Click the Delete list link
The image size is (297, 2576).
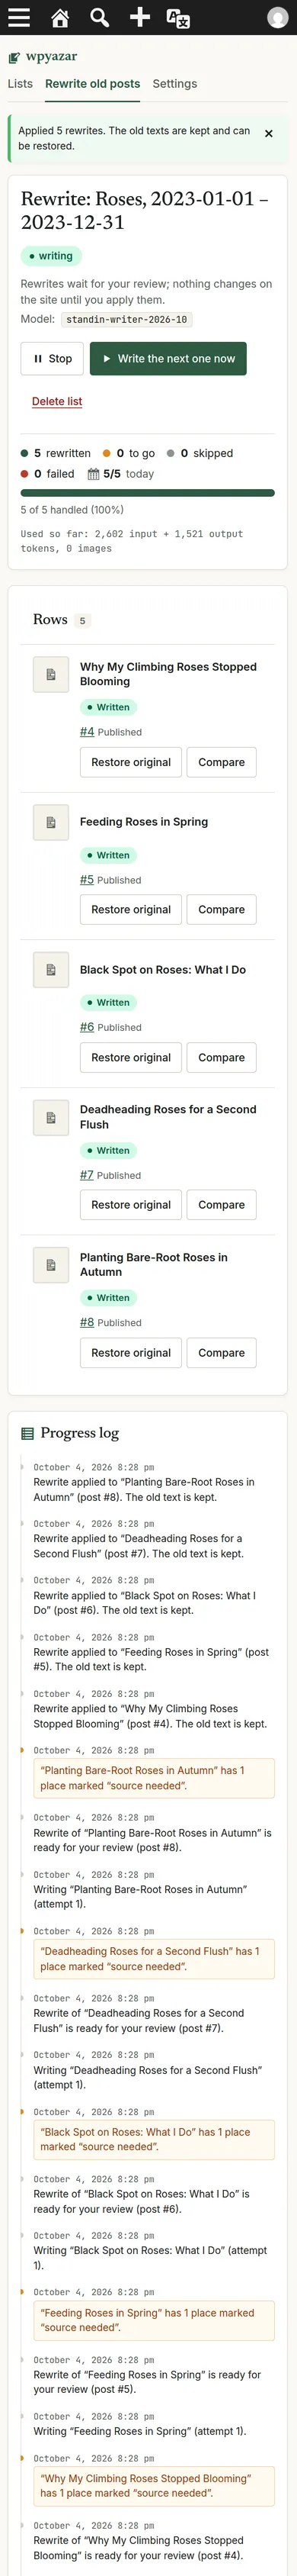[57, 402]
